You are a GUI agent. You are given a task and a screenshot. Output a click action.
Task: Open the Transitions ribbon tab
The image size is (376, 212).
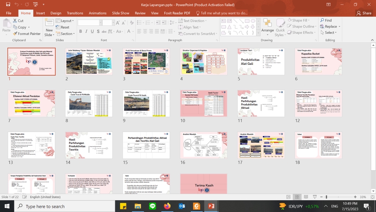click(75, 13)
